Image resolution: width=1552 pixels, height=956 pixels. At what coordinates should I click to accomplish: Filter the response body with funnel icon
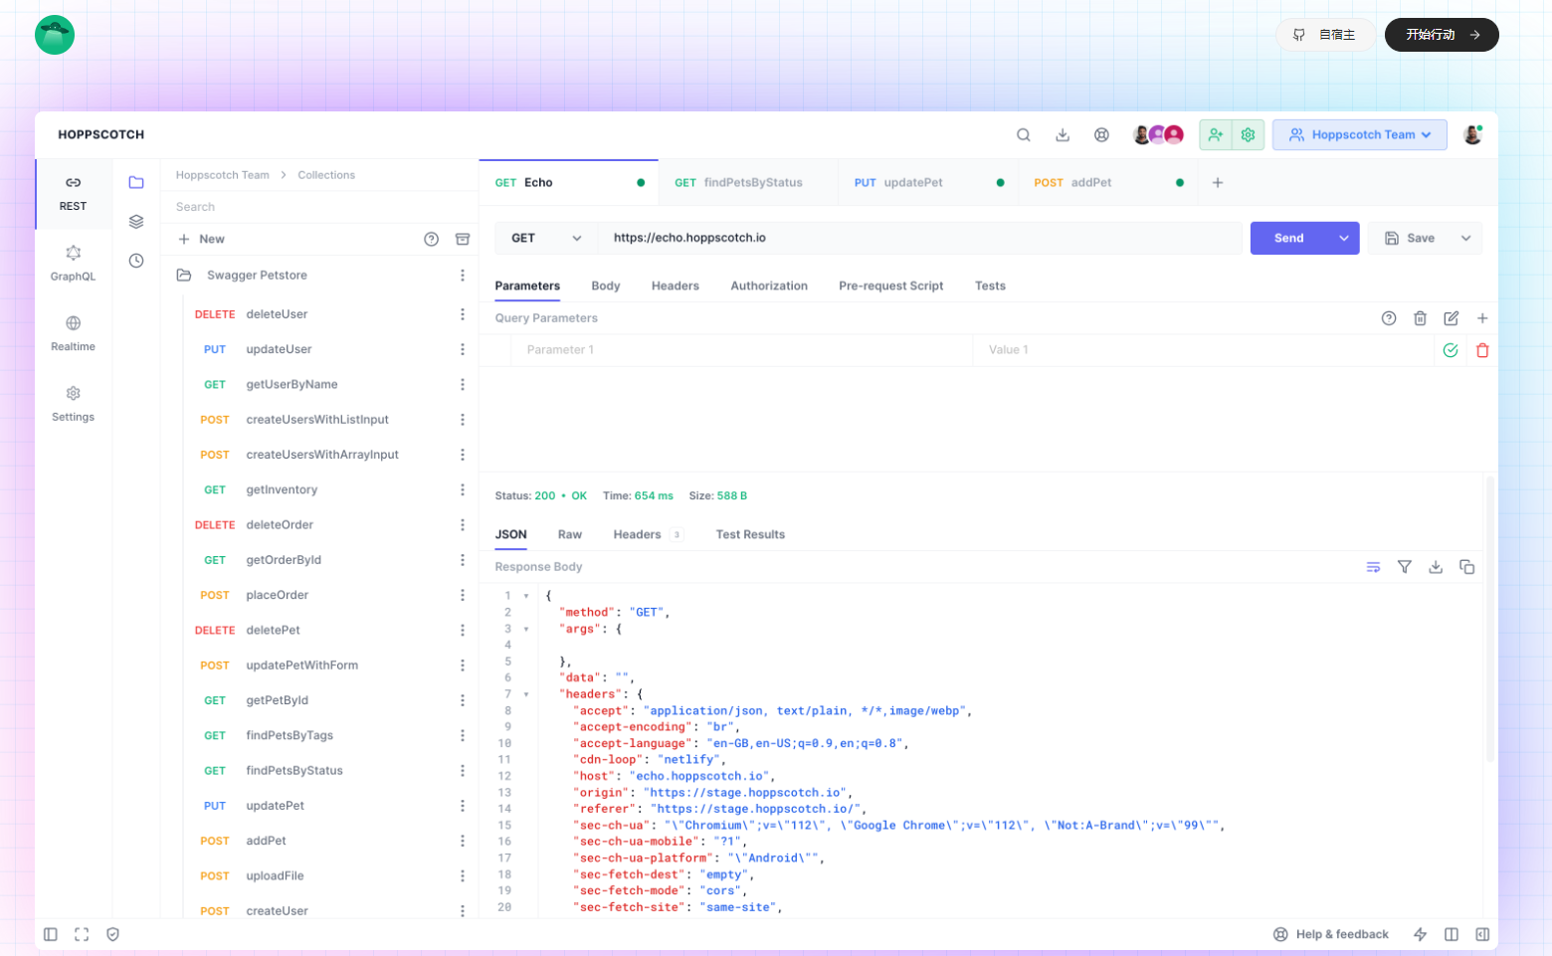pyautogui.click(x=1404, y=567)
